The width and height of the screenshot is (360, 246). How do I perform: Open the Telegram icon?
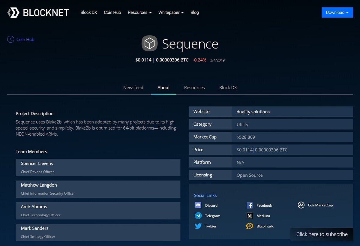(198, 216)
